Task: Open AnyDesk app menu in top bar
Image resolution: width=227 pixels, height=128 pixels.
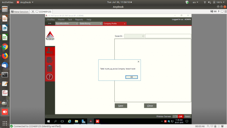Action: pos(25,2)
